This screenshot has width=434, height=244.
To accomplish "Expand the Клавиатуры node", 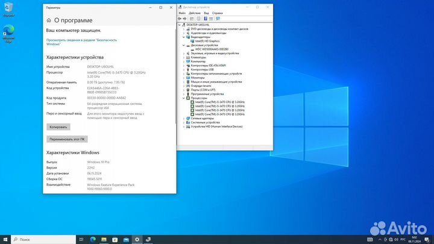I will (183, 57).
